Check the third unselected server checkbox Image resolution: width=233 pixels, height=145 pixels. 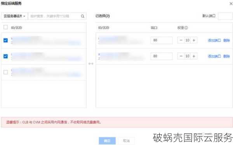(x=6, y=72)
